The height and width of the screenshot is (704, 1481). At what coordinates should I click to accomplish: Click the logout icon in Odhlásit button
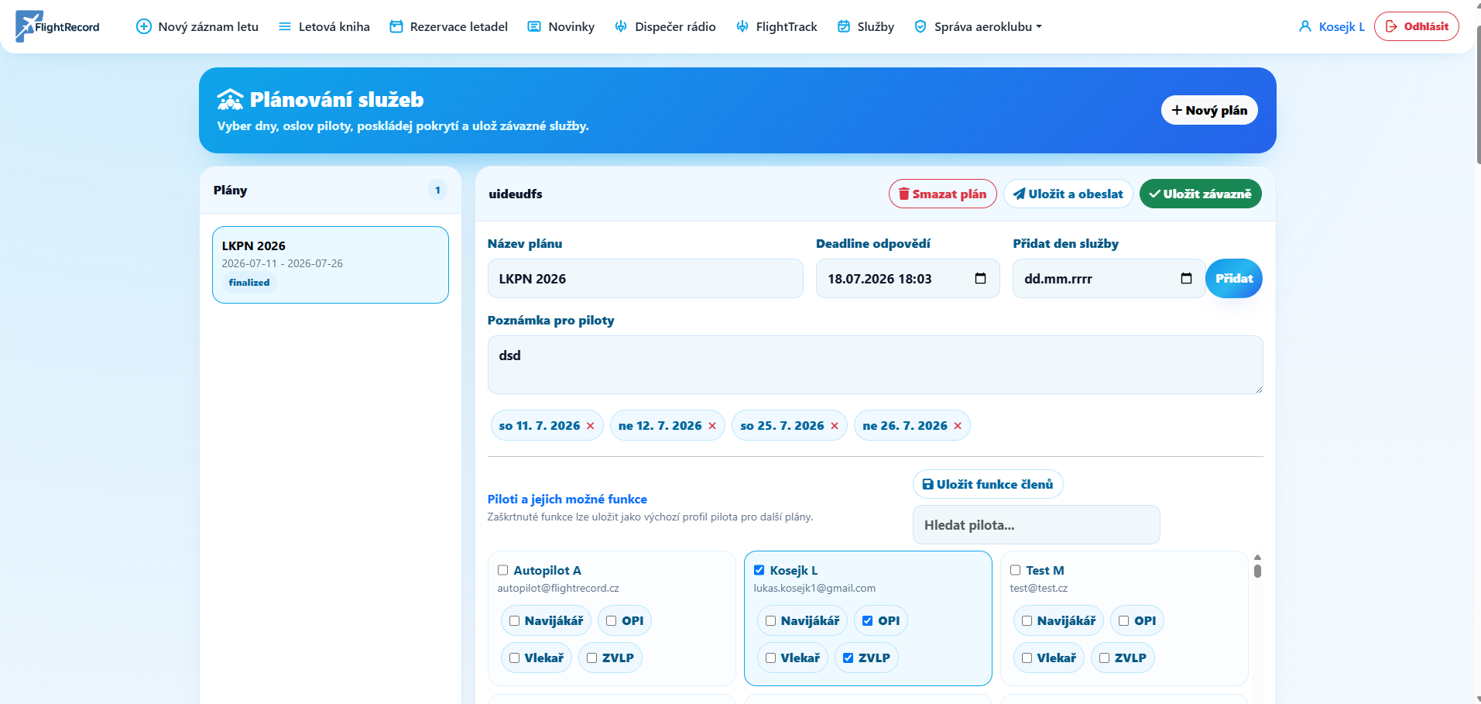click(1391, 26)
